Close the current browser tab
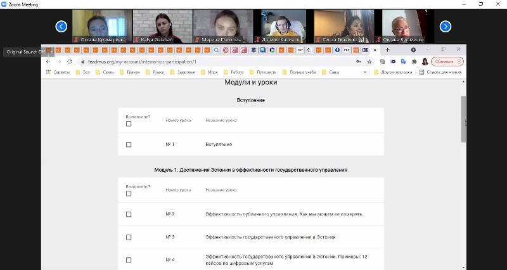Image resolution: width=507 pixels, height=270 pixels. 375,50
